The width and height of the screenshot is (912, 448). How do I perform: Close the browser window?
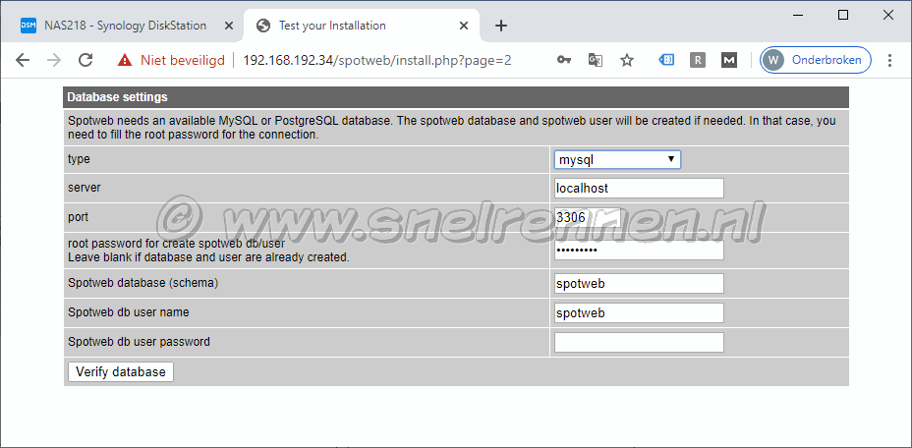[887, 16]
